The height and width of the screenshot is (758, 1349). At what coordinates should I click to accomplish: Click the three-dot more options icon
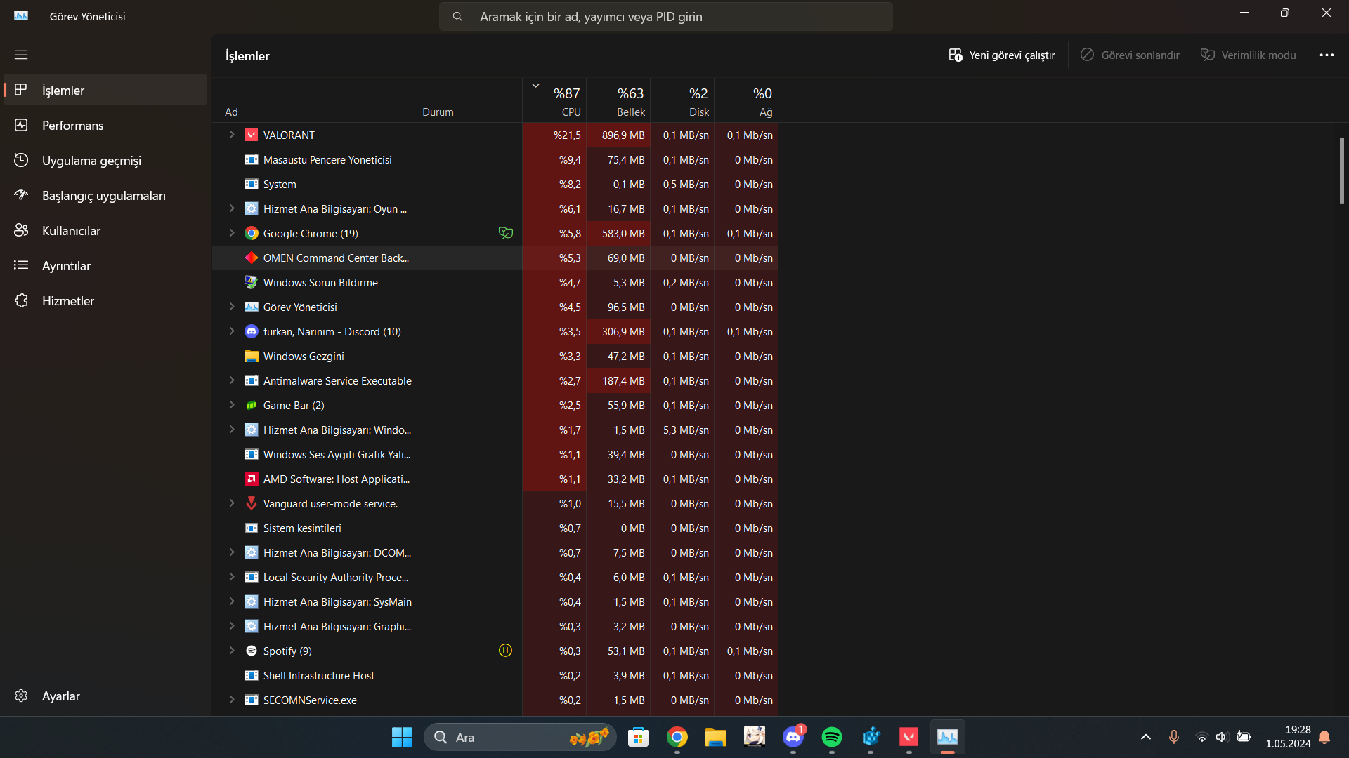(x=1327, y=55)
